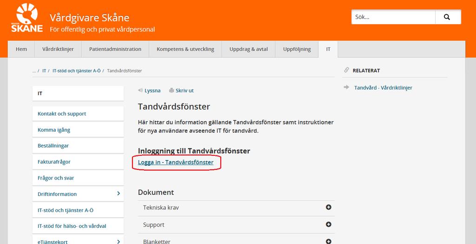Image resolution: width=476 pixels, height=244 pixels.
Task: Click IT breadcrumb link
Action: (x=44, y=71)
